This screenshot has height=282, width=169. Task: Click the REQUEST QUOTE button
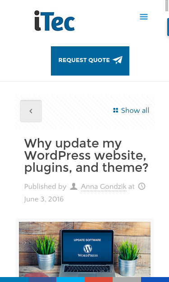click(x=90, y=61)
